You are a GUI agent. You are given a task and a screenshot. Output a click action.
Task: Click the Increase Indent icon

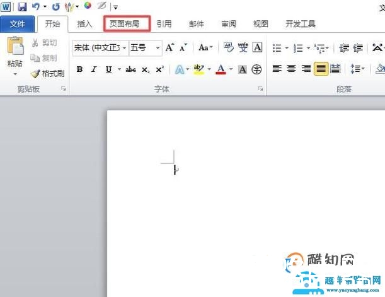click(358, 48)
